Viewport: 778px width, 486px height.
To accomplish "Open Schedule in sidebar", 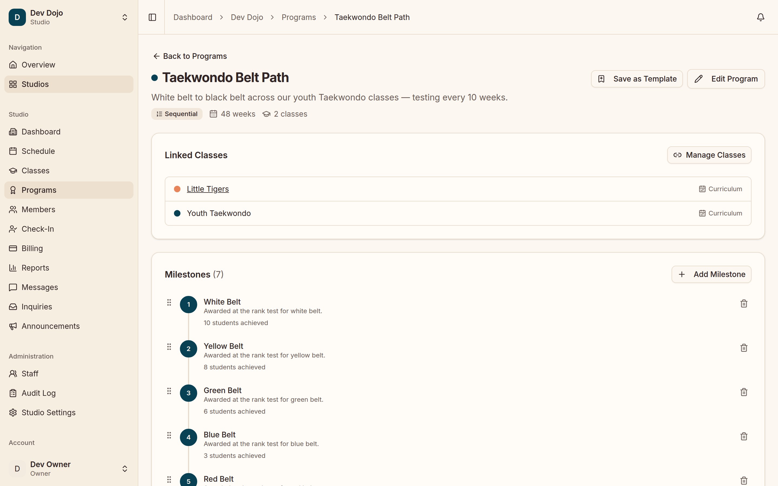I will pos(69,151).
